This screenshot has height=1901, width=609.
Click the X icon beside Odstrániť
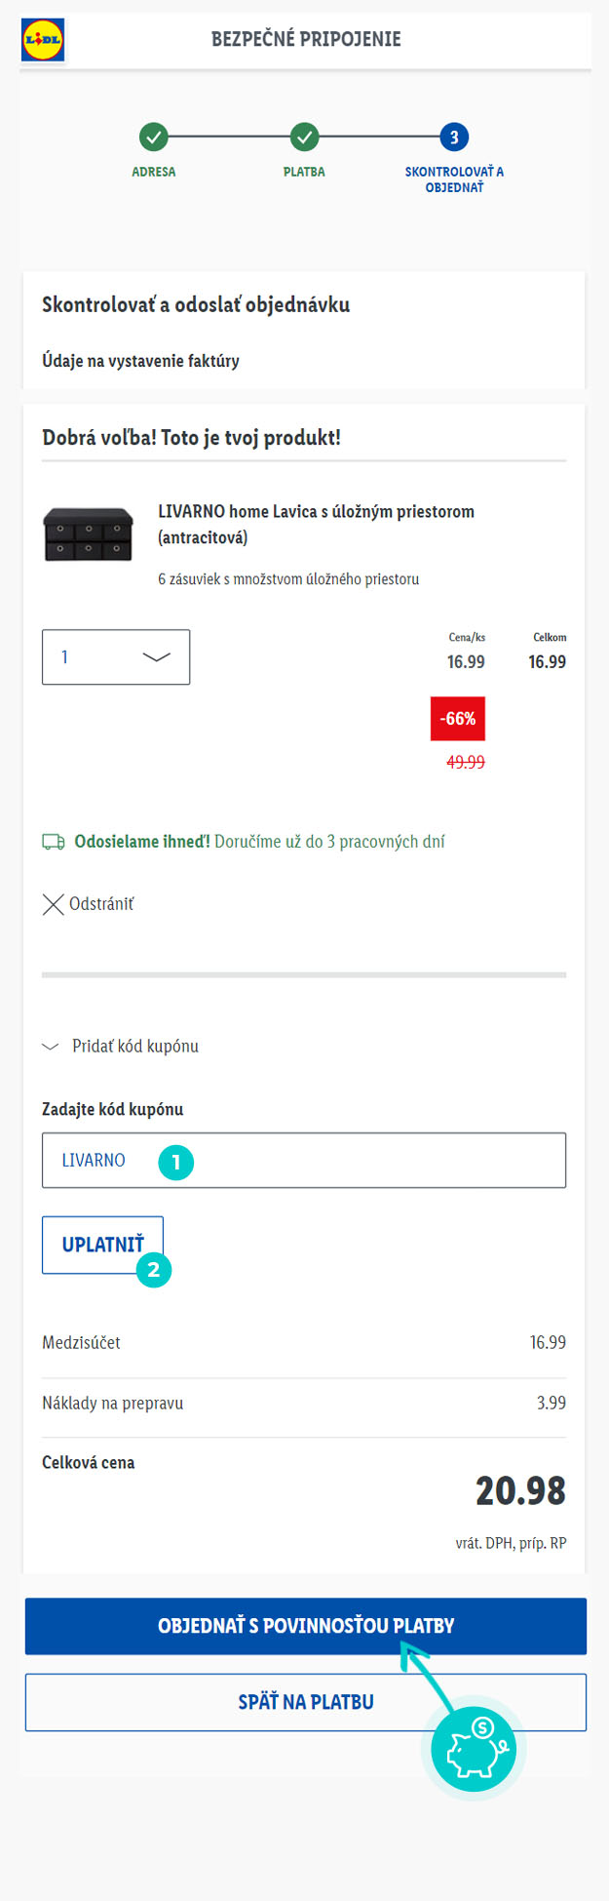(x=54, y=904)
